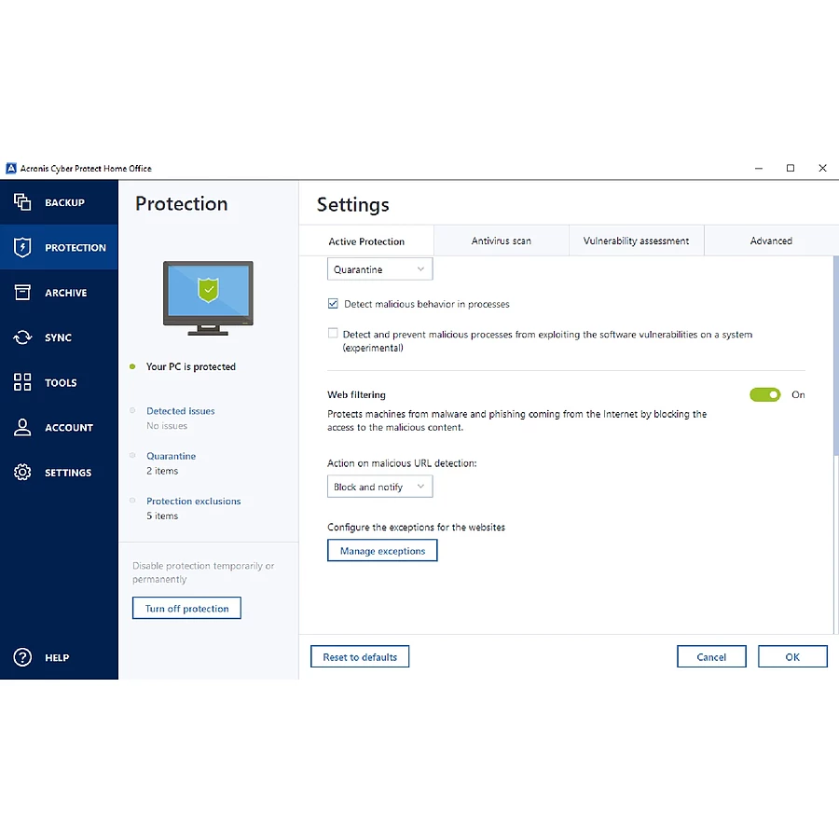Minimize the Acronis window
Screen dimensions: 839x839
pos(759,168)
